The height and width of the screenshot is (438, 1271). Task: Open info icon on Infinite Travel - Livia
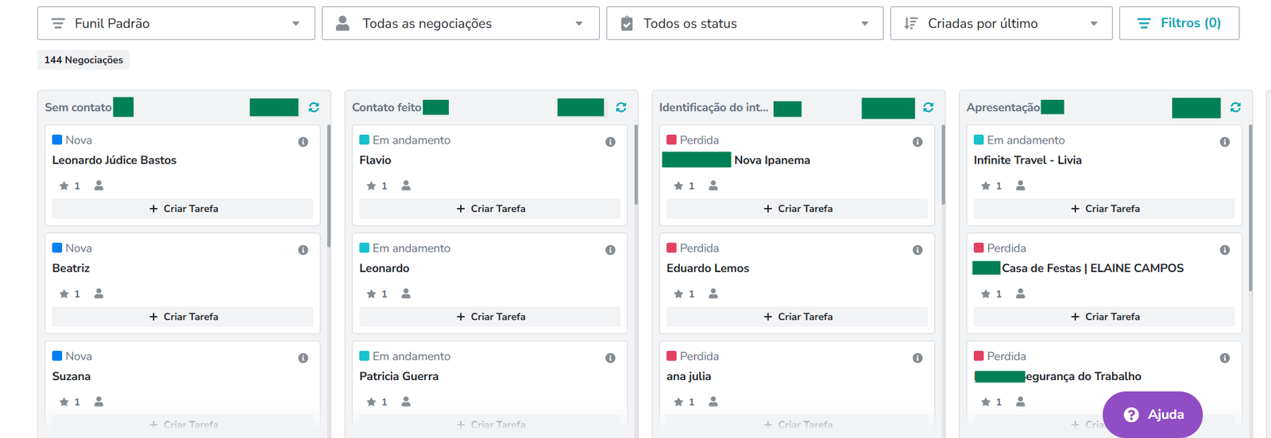click(1225, 142)
